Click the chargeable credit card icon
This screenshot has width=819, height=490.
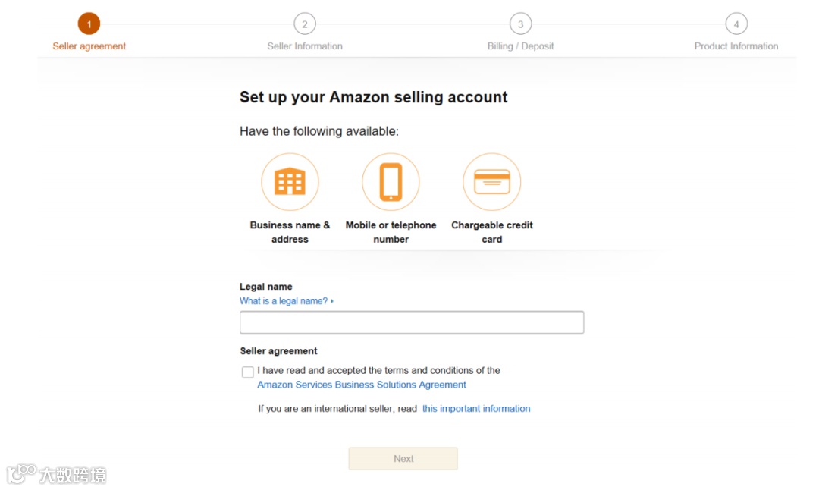491,182
